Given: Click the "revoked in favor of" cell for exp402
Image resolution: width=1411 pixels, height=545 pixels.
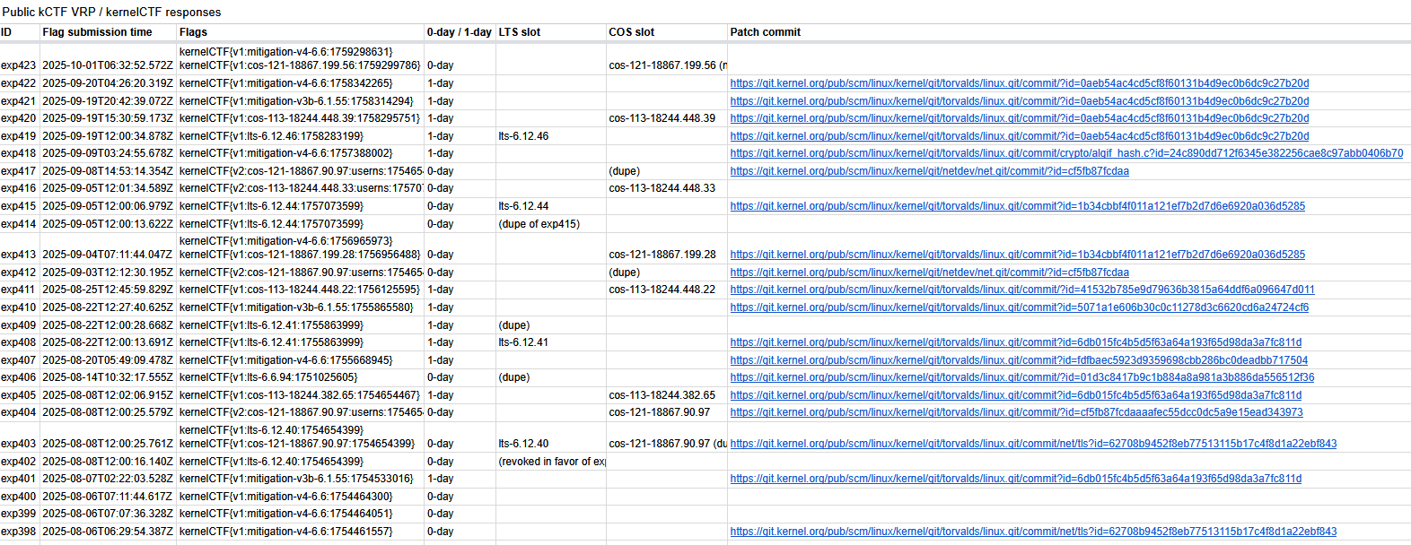Looking at the screenshot, I should pyautogui.click(x=551, y=462).
